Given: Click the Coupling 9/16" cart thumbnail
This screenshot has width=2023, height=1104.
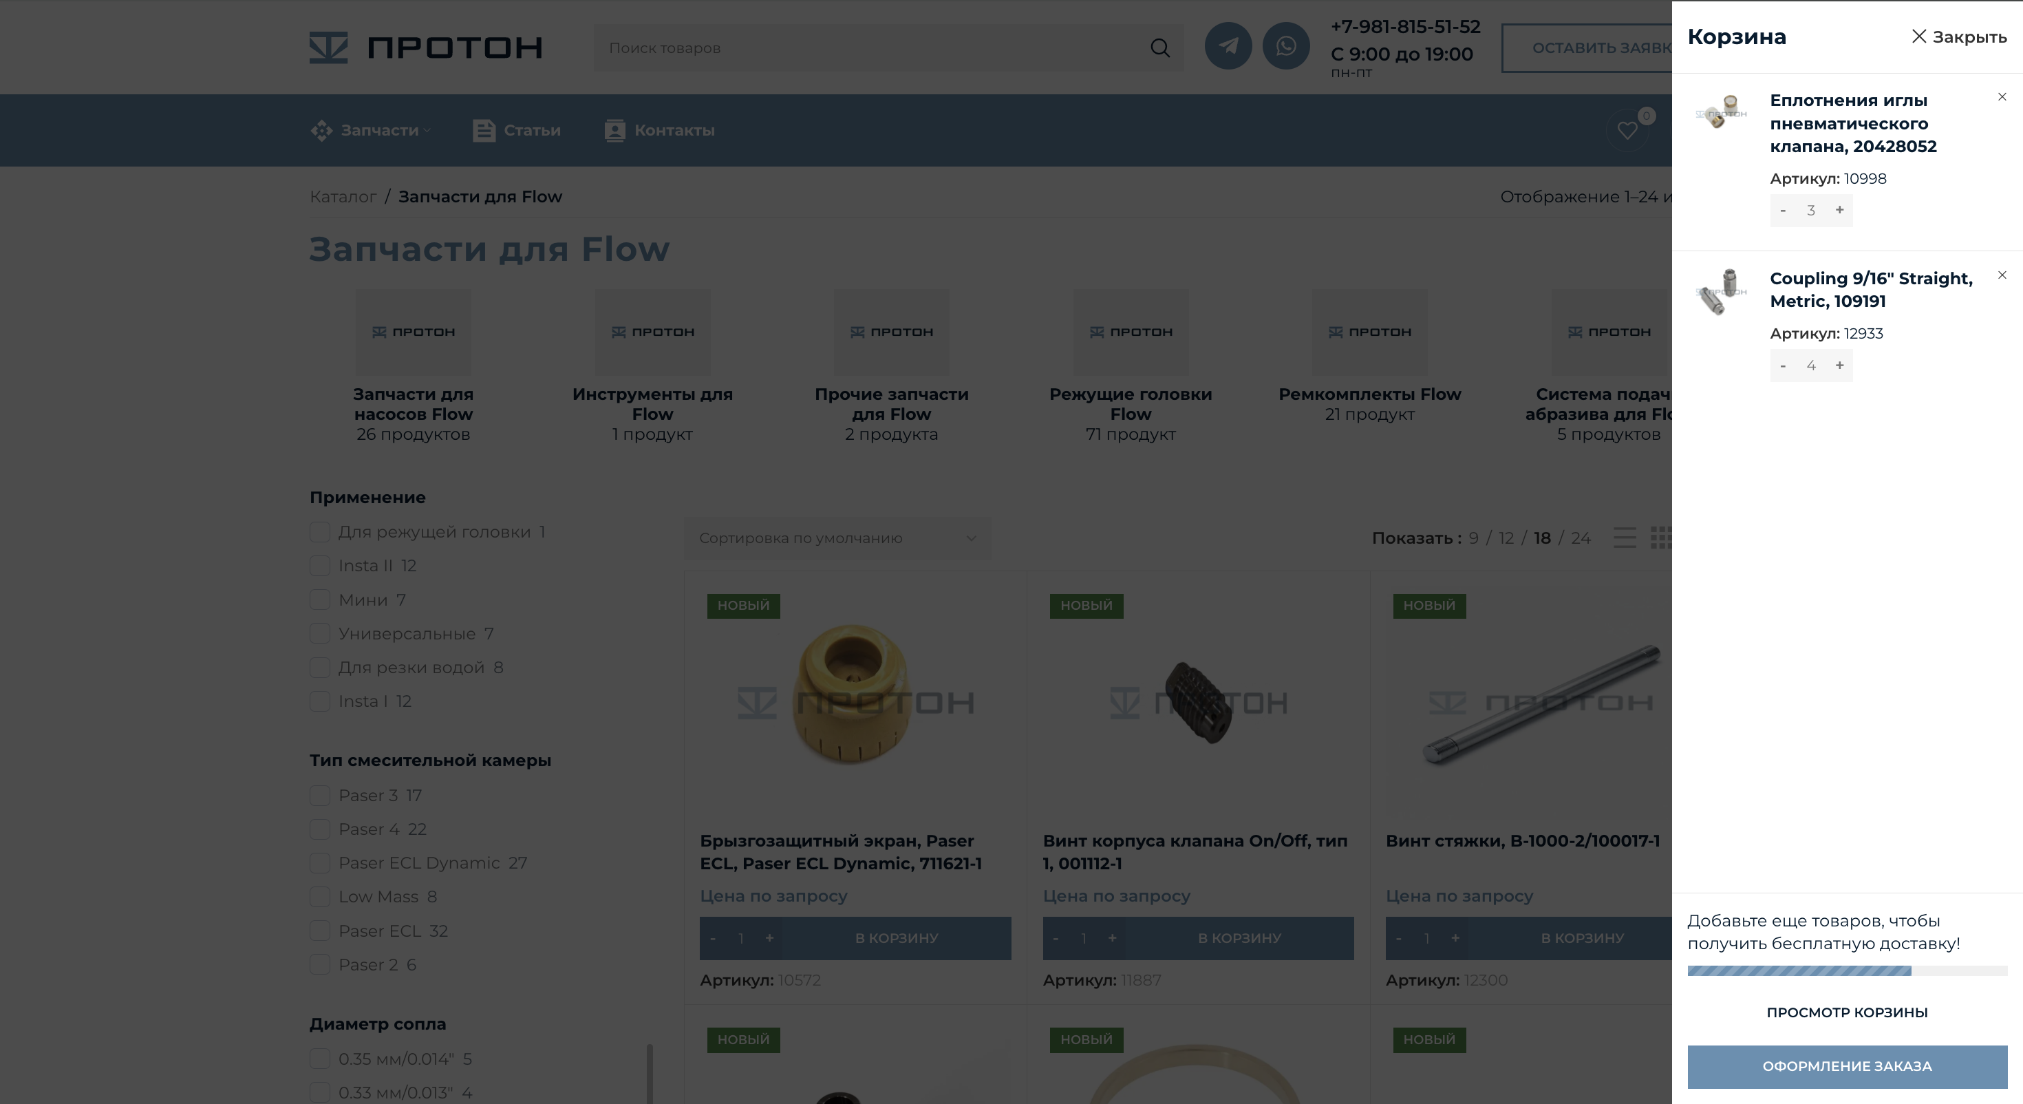Looking at the screenshot, I should pos(1721,290).
